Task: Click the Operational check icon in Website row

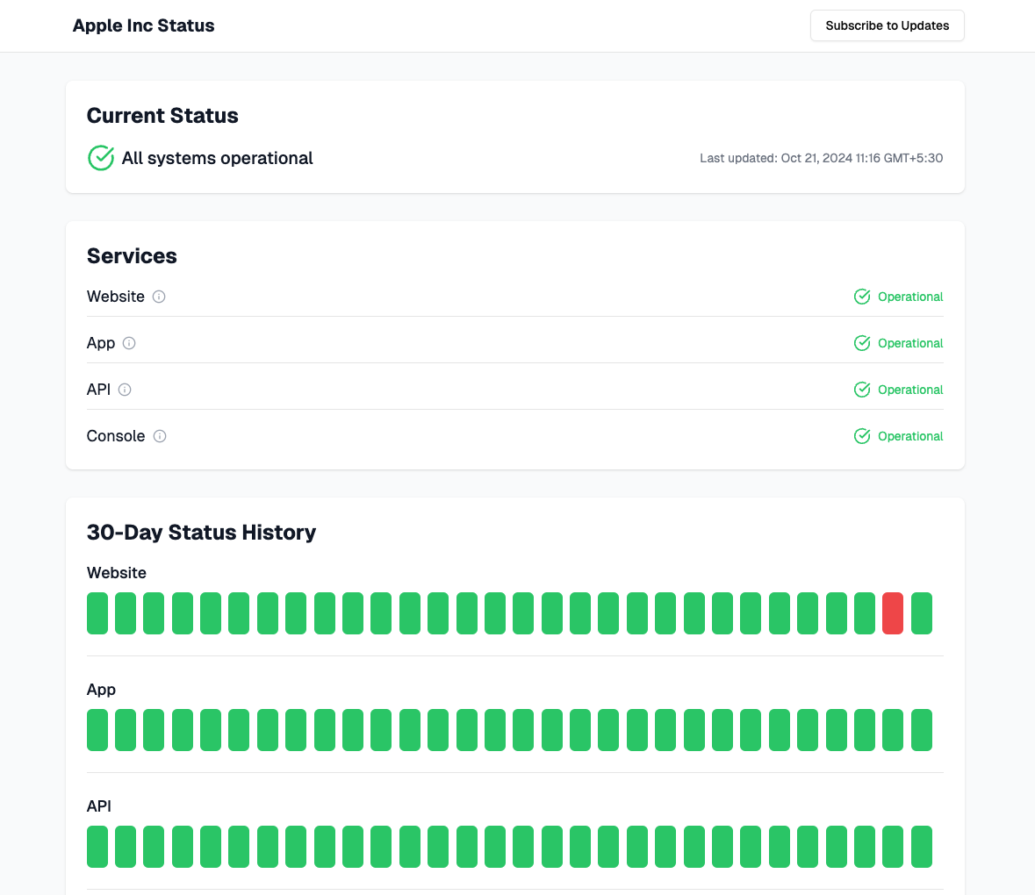Action: 862,297
